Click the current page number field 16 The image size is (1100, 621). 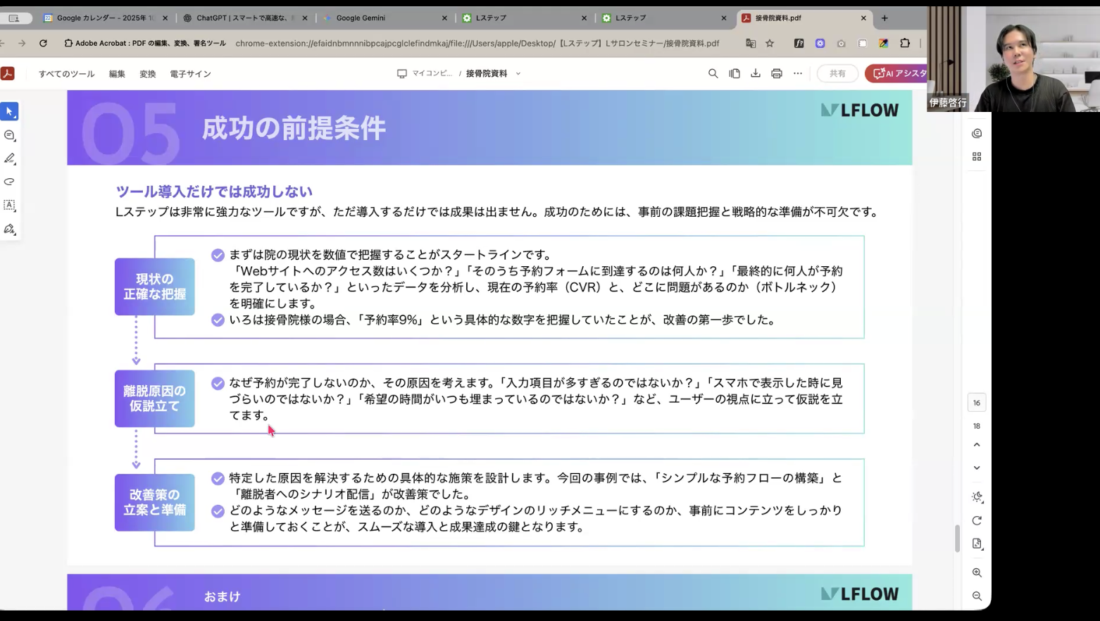click(977, 403)
